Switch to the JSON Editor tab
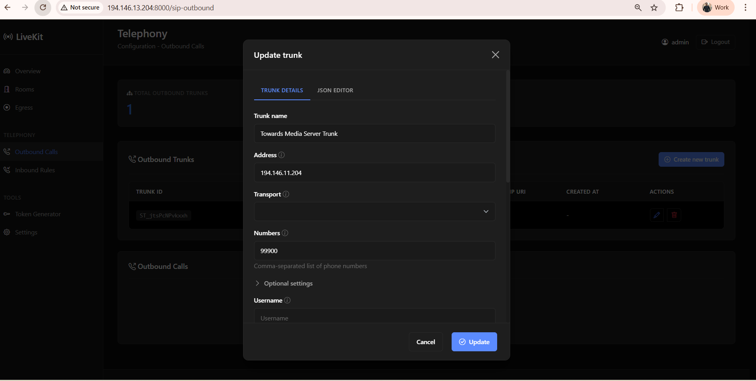 335,90
